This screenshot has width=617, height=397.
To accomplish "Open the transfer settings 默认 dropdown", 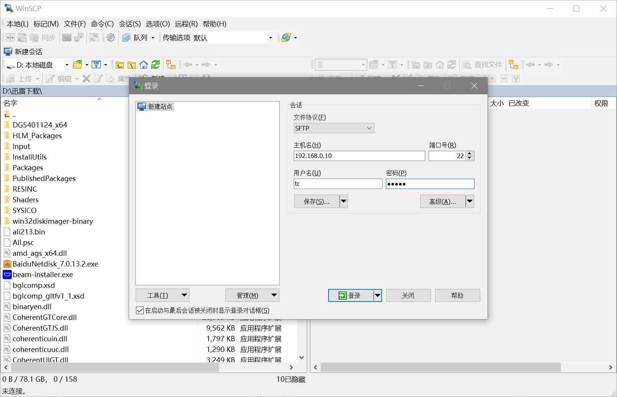I will pyautogui.click(x=233, y=37).
